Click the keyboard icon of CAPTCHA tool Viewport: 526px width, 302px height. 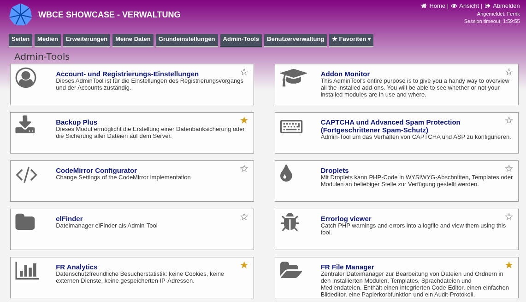point(291,126)
